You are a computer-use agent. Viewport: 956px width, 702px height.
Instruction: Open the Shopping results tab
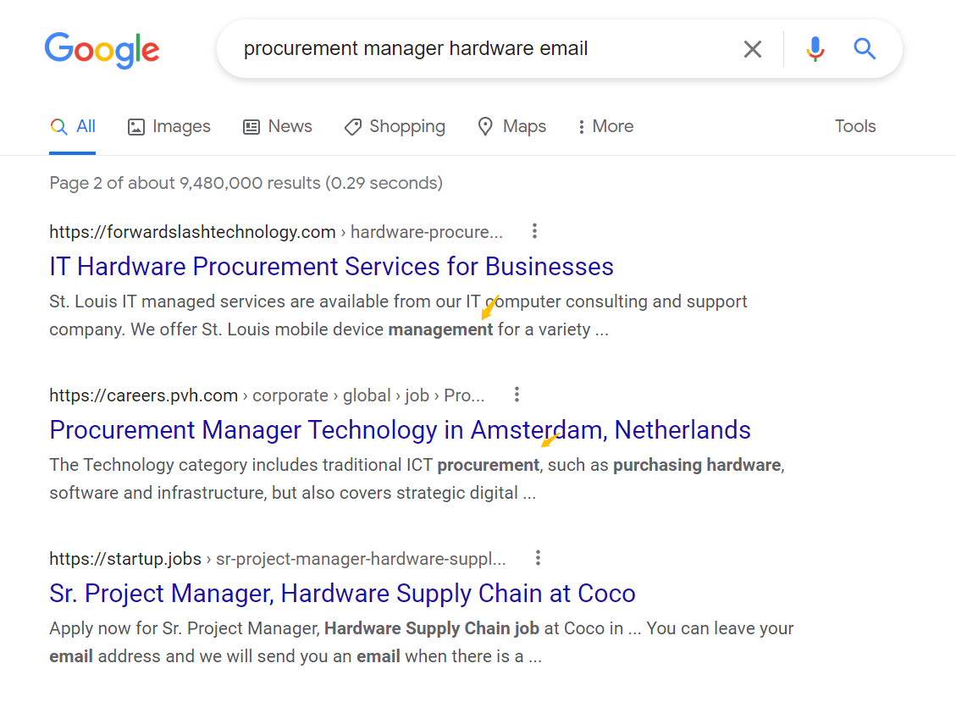395,126
